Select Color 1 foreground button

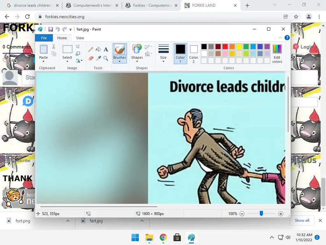(180, 53)
